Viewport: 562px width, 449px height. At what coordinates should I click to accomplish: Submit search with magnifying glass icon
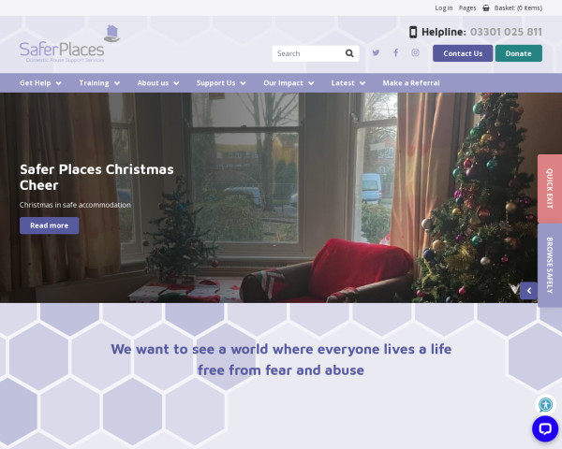click(x=349, y=53)
